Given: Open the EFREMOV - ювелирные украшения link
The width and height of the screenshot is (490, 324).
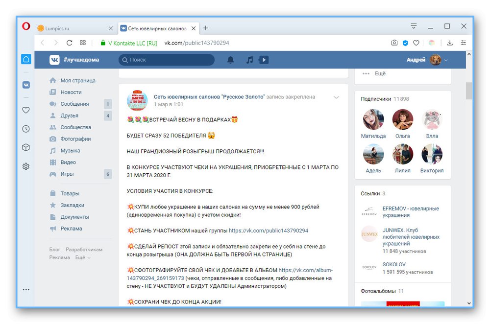Looking at the screenshot, I should (411, 212).
